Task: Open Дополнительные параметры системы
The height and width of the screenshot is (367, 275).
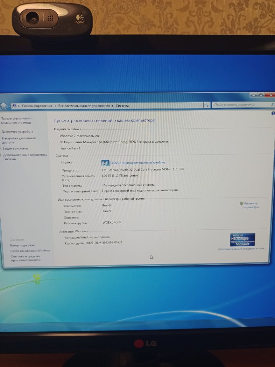Action: 25,157
